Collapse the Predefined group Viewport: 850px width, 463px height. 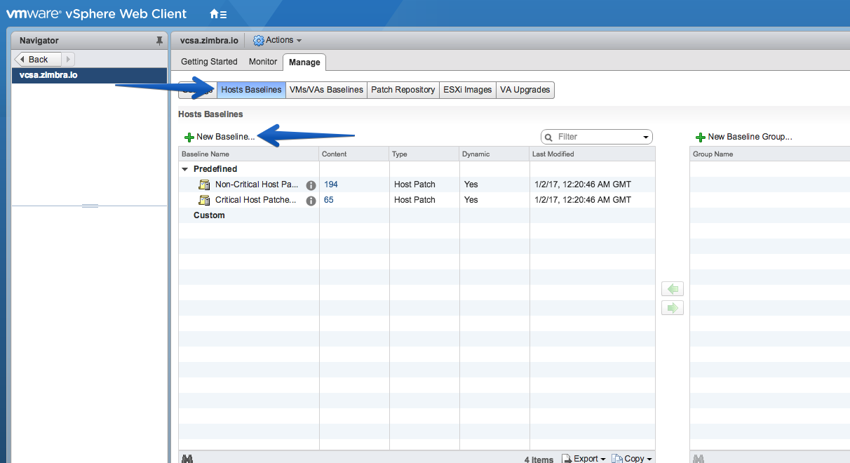click(185, 169)
